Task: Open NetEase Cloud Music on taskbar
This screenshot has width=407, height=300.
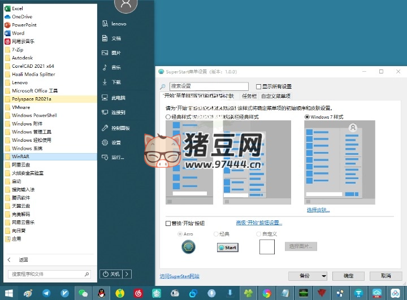Action: click(x=138, y=293)
